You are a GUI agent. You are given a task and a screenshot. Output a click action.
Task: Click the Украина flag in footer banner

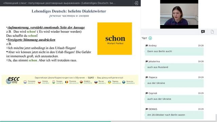pos(110,82)
